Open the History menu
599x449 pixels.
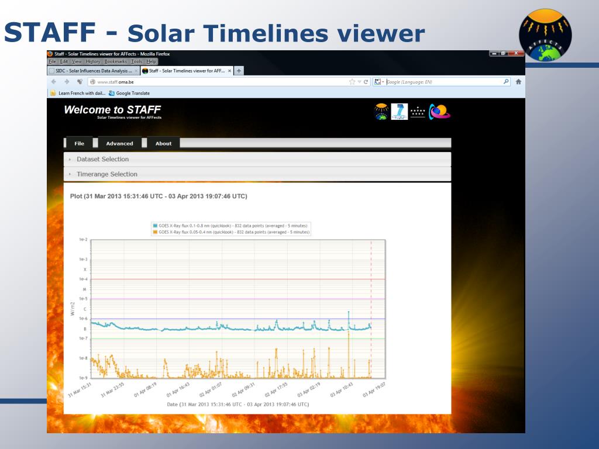93,61
